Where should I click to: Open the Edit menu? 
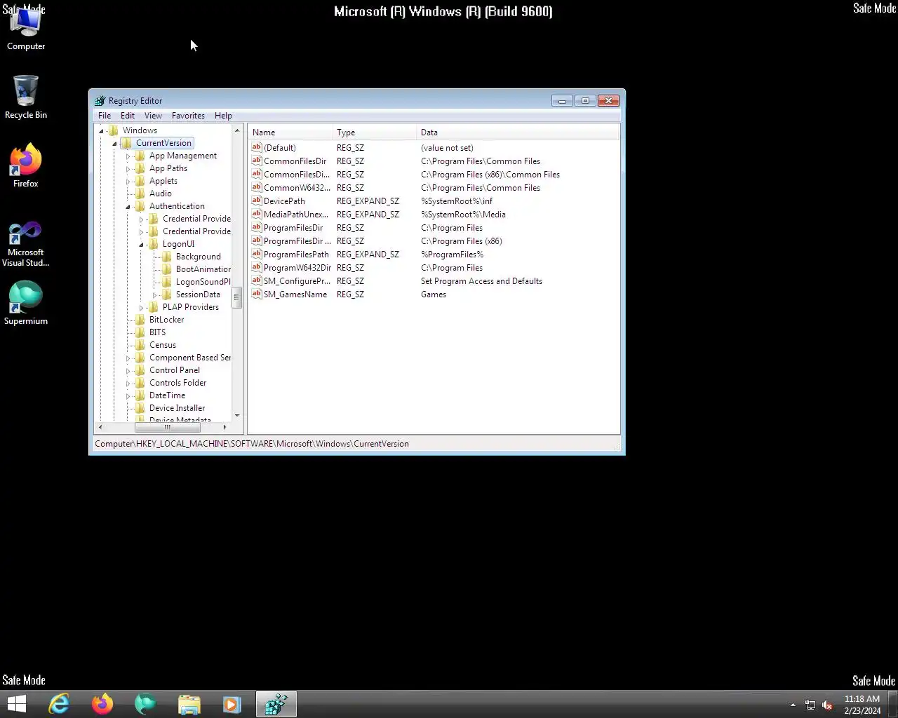pos(128,116)
